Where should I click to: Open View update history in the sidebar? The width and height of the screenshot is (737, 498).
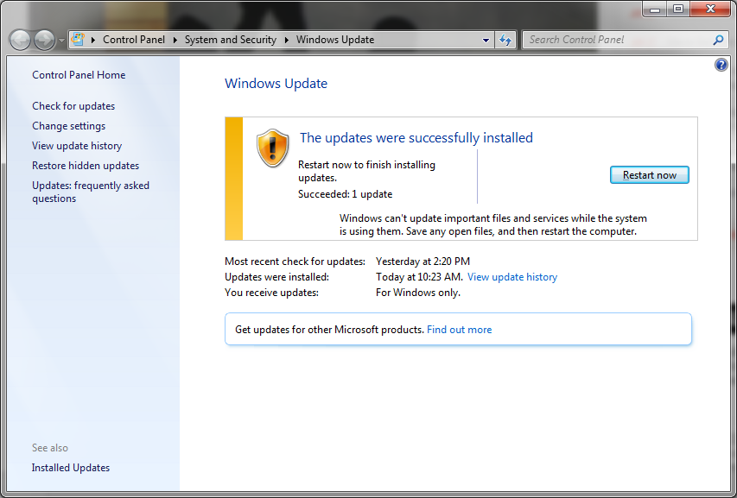[x=77, y=146]
